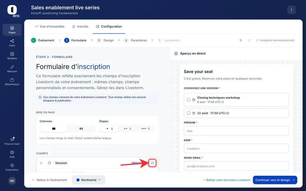Click the Save your seat heading

pos(198,72)
